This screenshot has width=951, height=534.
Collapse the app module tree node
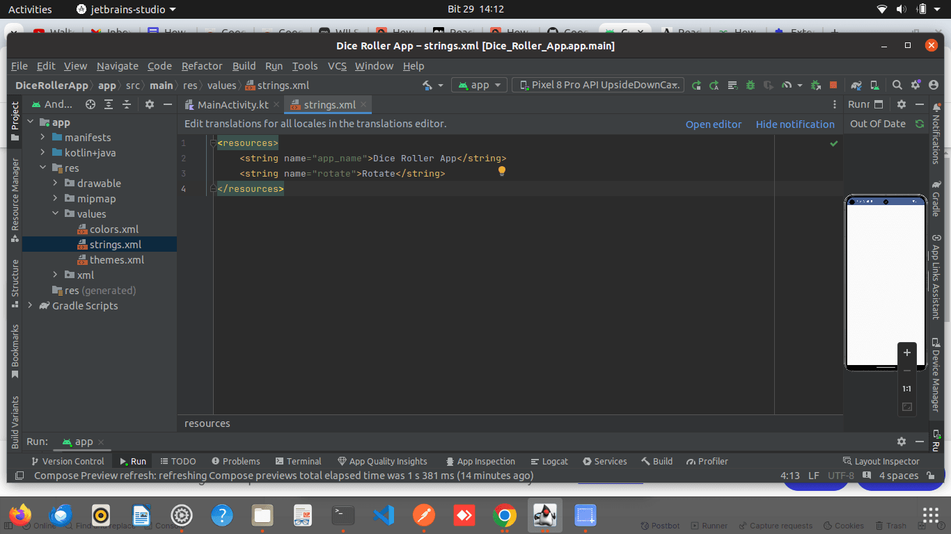(x=31, y=122)
